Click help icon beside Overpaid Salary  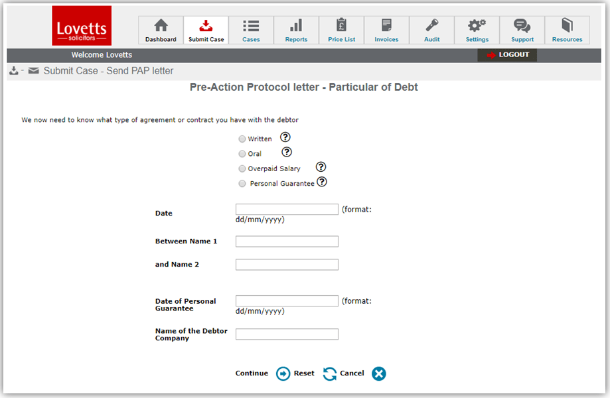click(x=321, y=167)
